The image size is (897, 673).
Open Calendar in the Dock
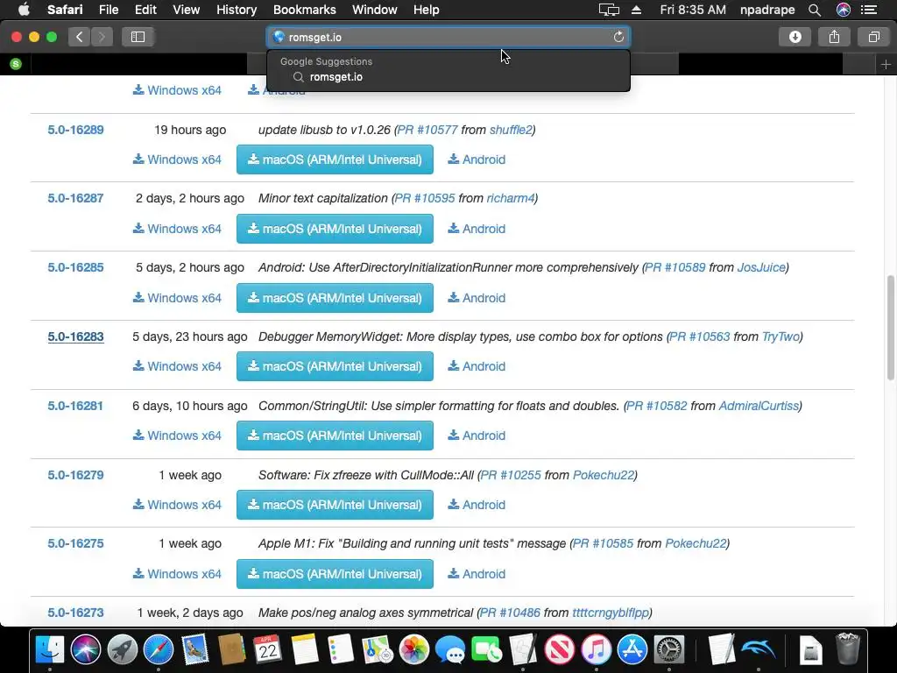click(x=268, y=649)
